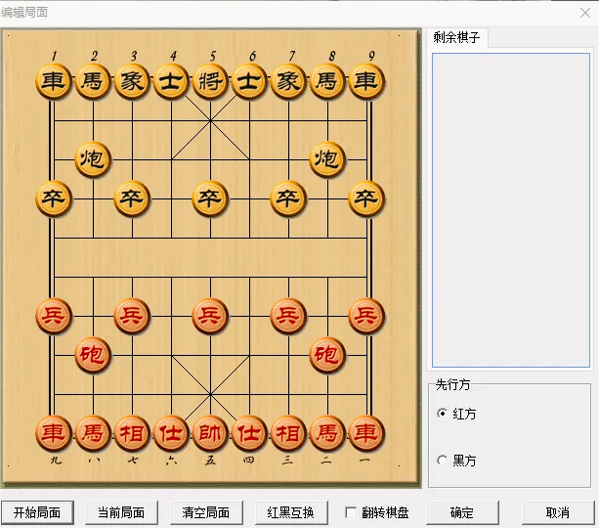
Task: Enable the 翻转棋盘 flip board checkbox
Action: click(351, 512)
